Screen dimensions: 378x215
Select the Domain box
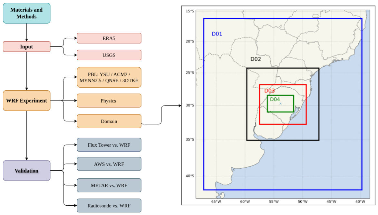coord(109,121)
